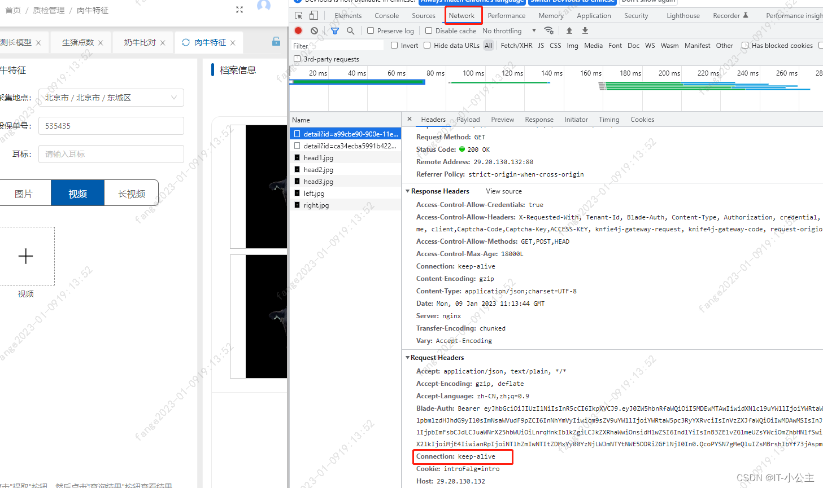Screen dimensions: 823x488
Task: Enable Disable cache checkbox
Action: pyautogui.click(x=429, y=30)
